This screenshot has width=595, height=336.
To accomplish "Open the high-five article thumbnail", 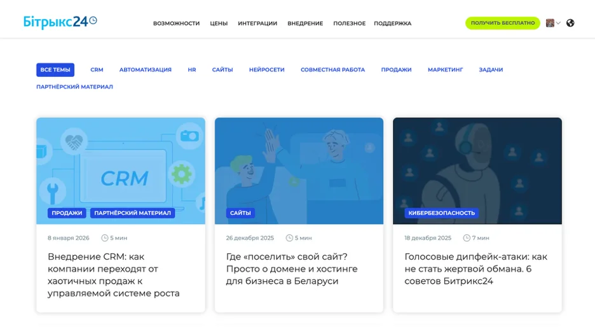I will (x=299, y=171).
